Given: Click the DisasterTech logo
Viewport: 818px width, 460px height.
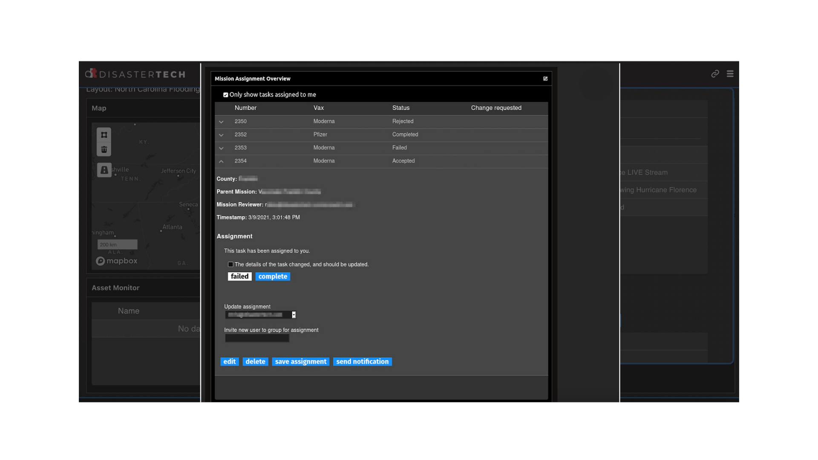Looking at the screenshot, I should 135,74.
